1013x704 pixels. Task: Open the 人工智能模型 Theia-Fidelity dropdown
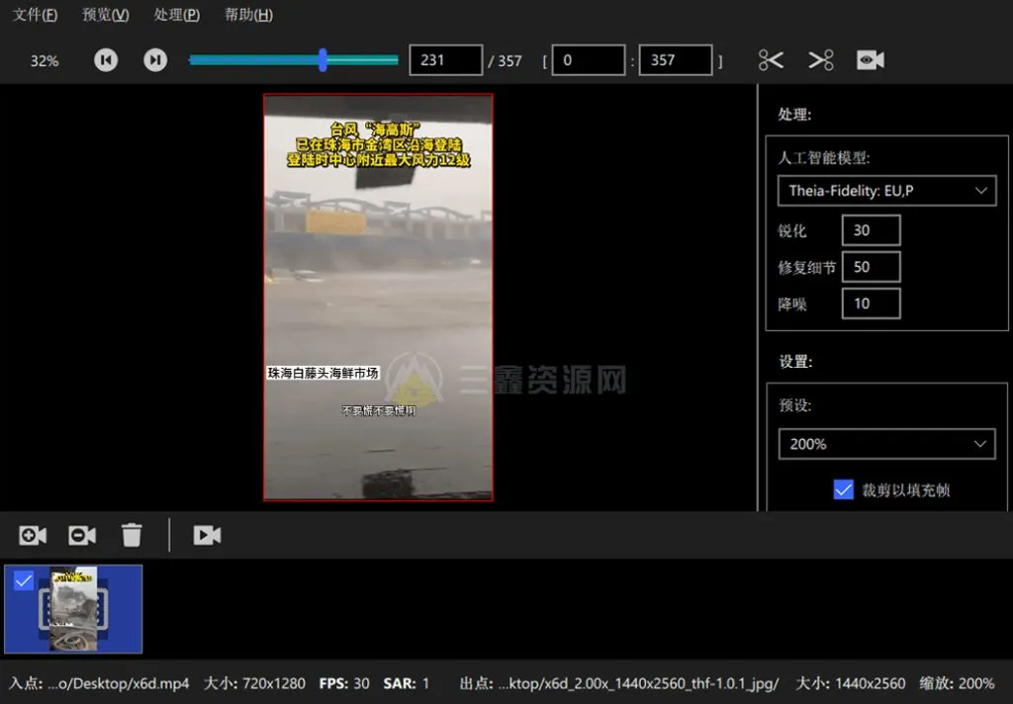pyautogui.click(x=886, y=191)
